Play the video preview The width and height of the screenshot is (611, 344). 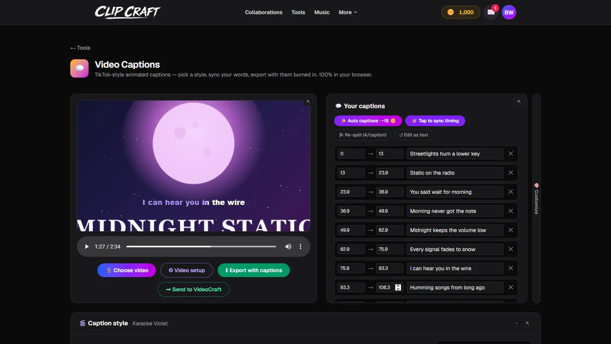(x=87, y=247)
